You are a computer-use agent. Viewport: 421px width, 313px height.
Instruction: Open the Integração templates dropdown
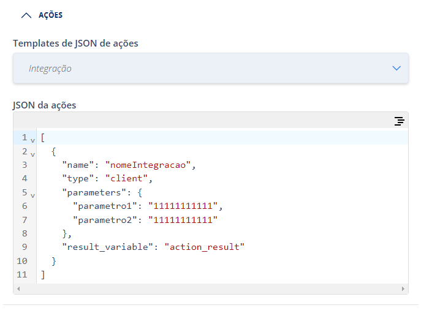(x=211, y=68)
